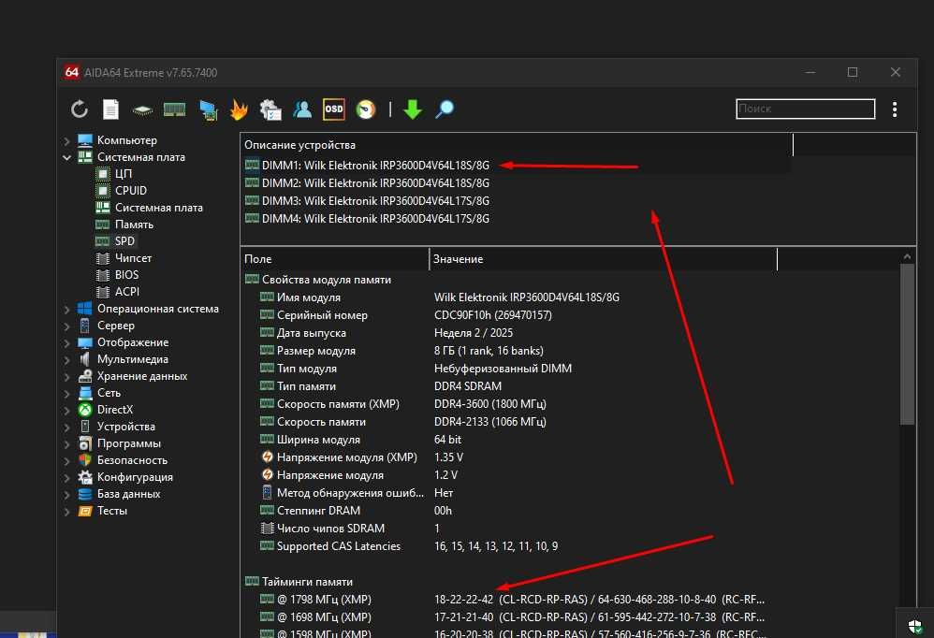Expand the Сервер tree node

point(66,326)
